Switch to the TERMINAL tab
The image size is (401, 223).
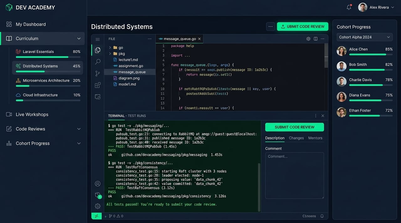tap(116, 116)
